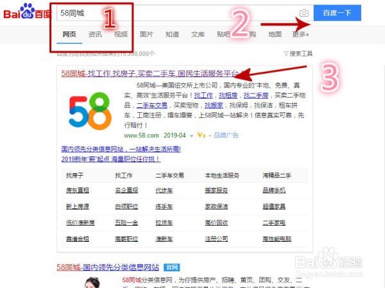
Task: Click the V3 credibility badge
Action: (x=201, y=135)
